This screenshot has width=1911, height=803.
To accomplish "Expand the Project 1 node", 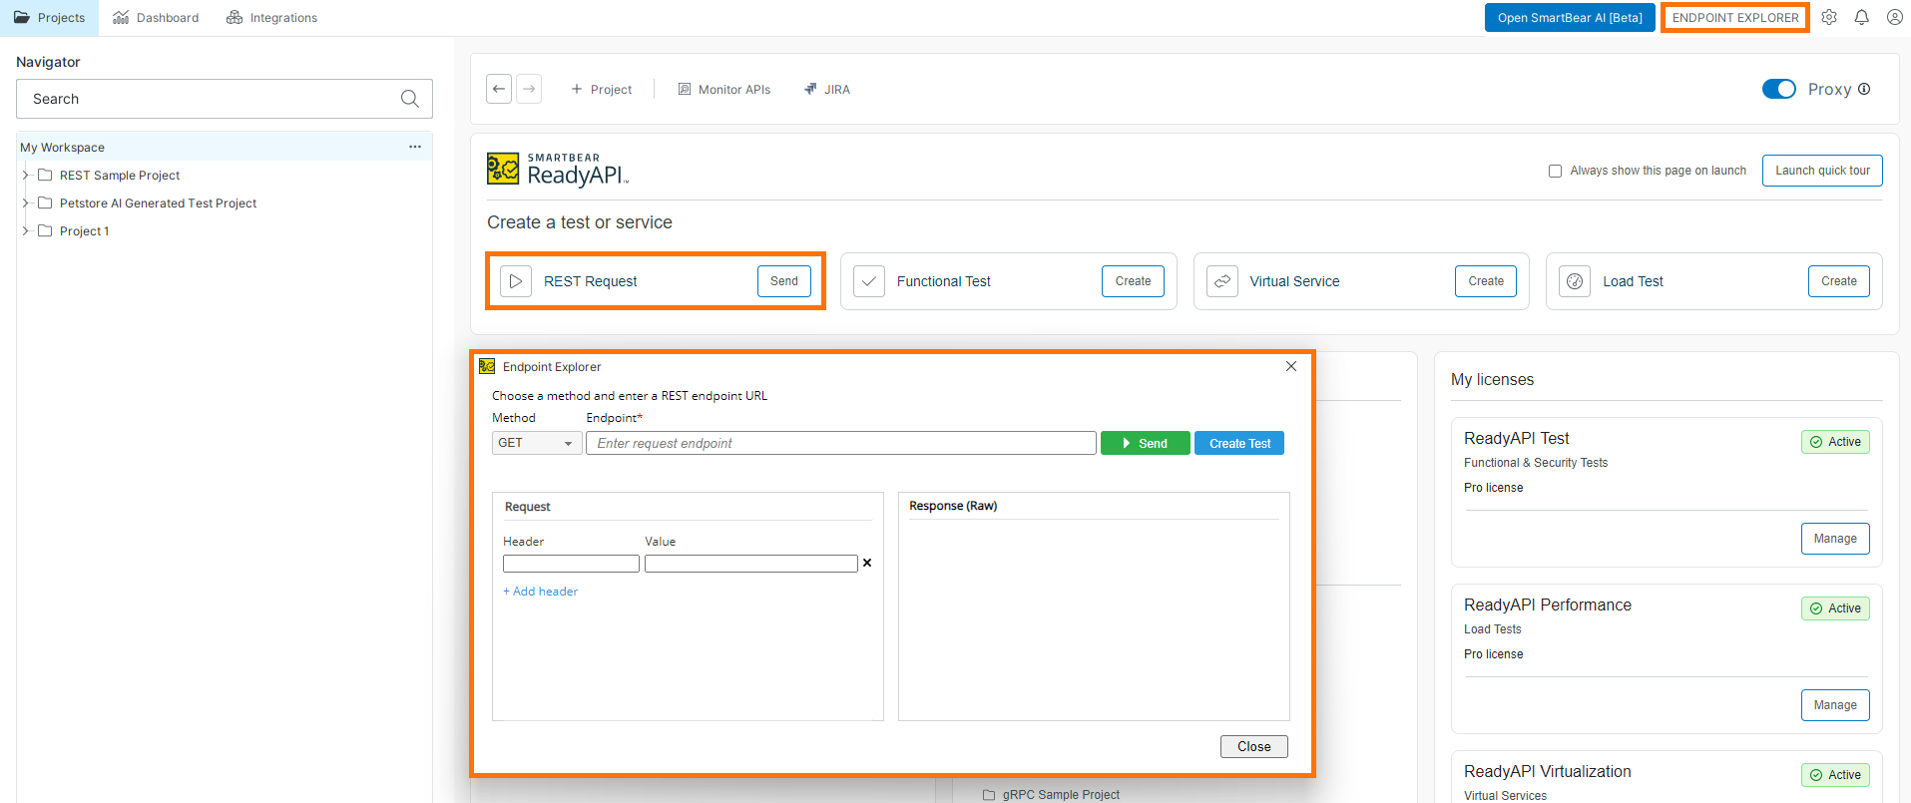I will [x=26, y=230].
